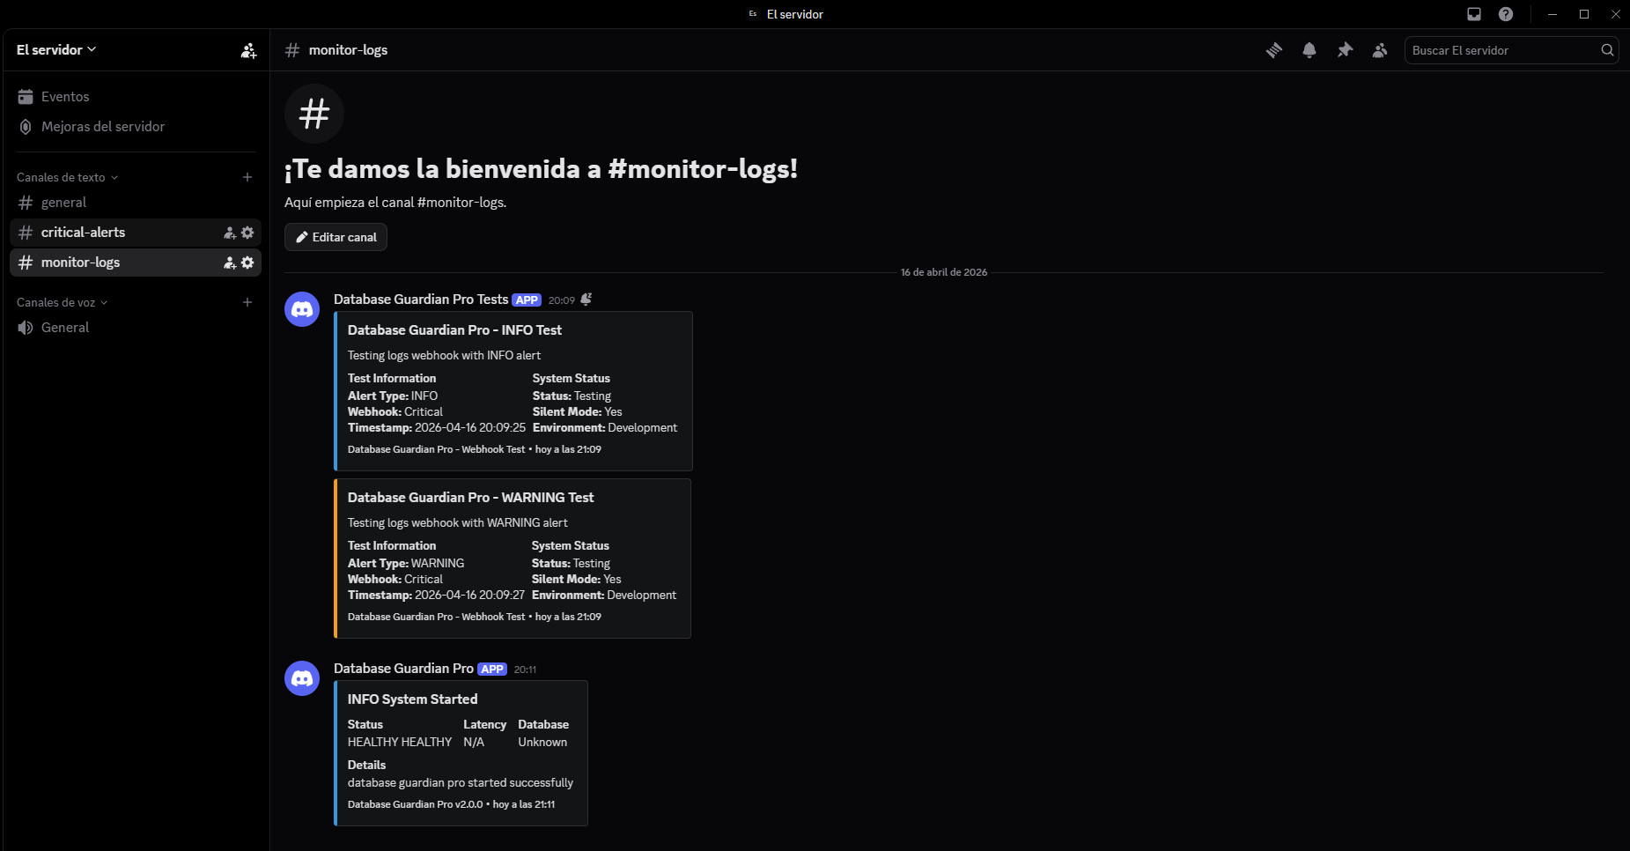This screenshot has height=851, width=1630.
Task: Click 'database guardian pro started successfully' text
Action: (460, 783)
